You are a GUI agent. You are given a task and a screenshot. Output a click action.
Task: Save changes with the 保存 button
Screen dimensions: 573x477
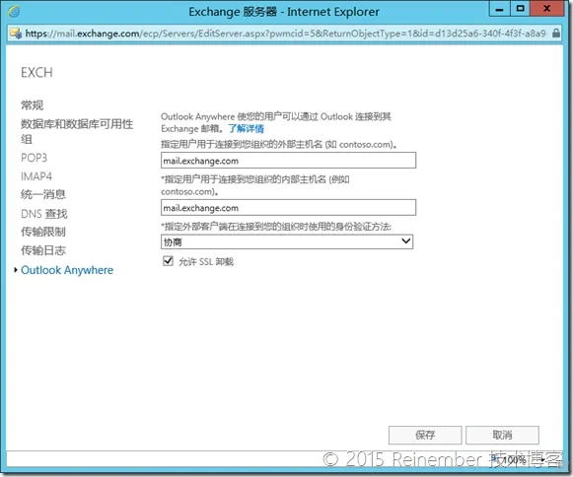pyautogui.click(x=425, y=435)
